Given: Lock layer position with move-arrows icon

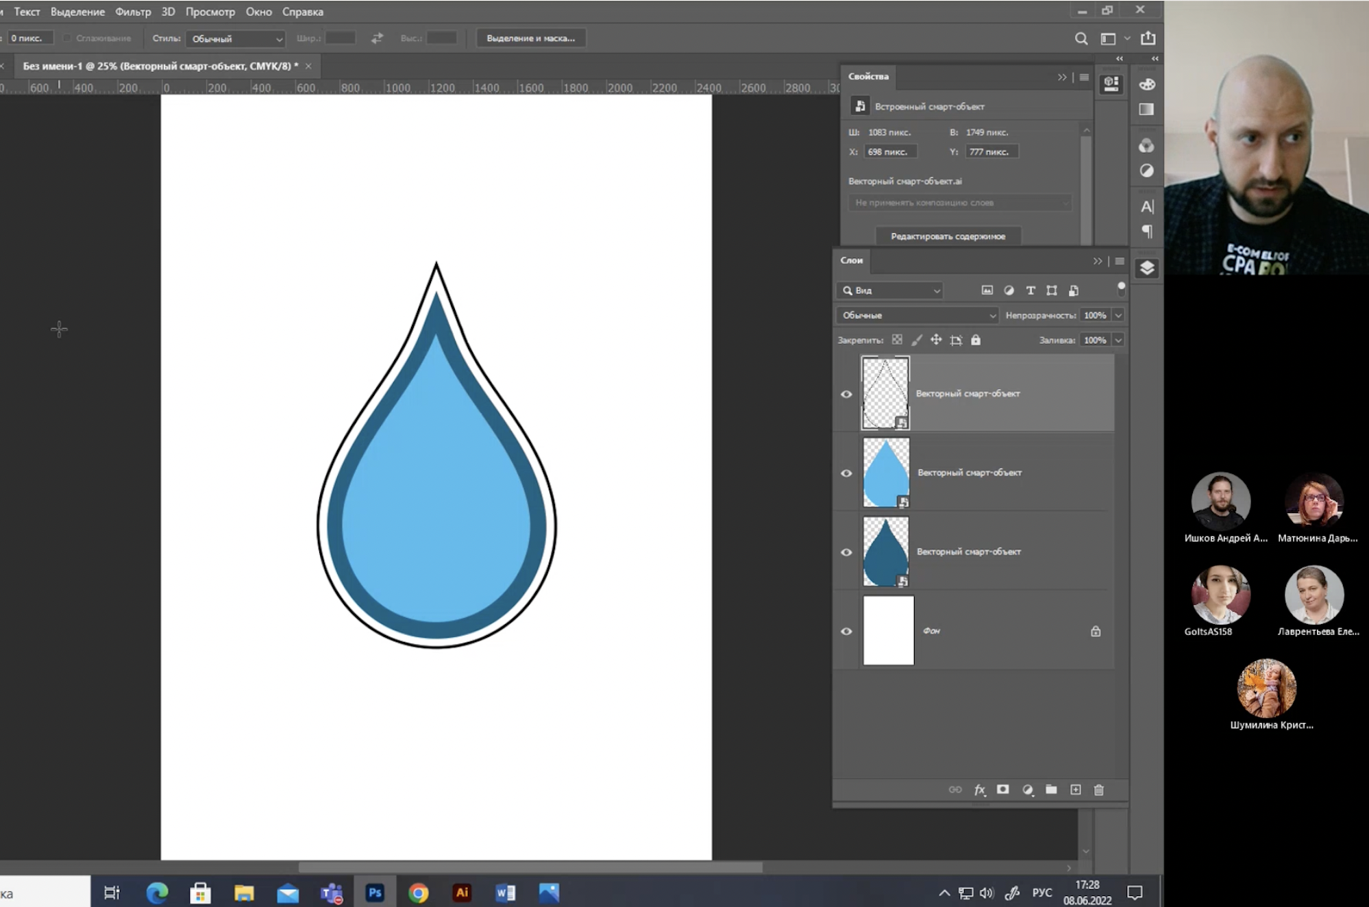Looking at the screenshot, I should [936, 340].
